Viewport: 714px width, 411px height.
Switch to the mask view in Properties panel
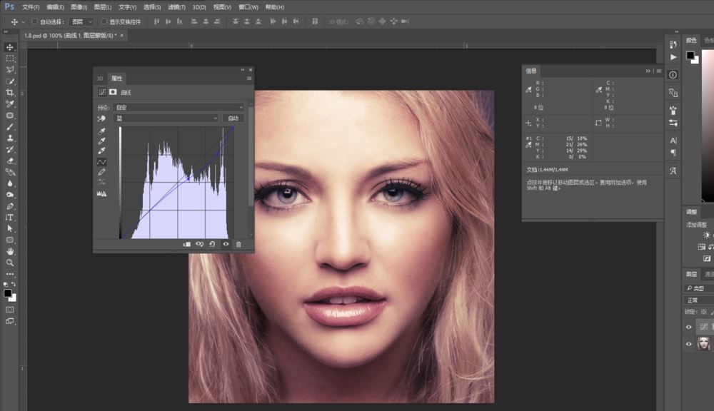(x=113, y=92)
